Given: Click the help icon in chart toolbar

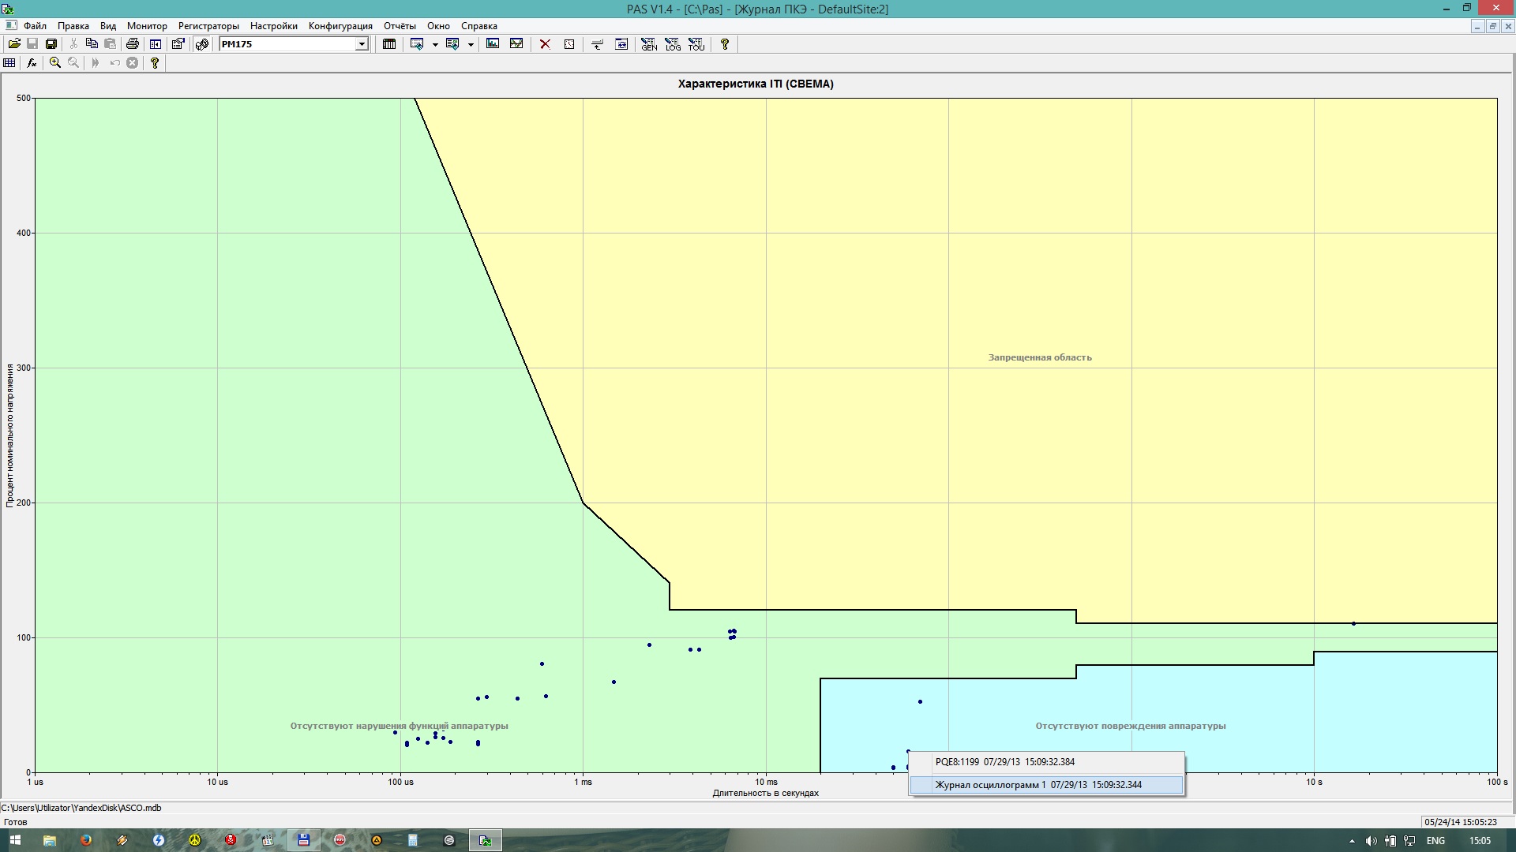Looking at the screenshot, I should tap(155, 62).
